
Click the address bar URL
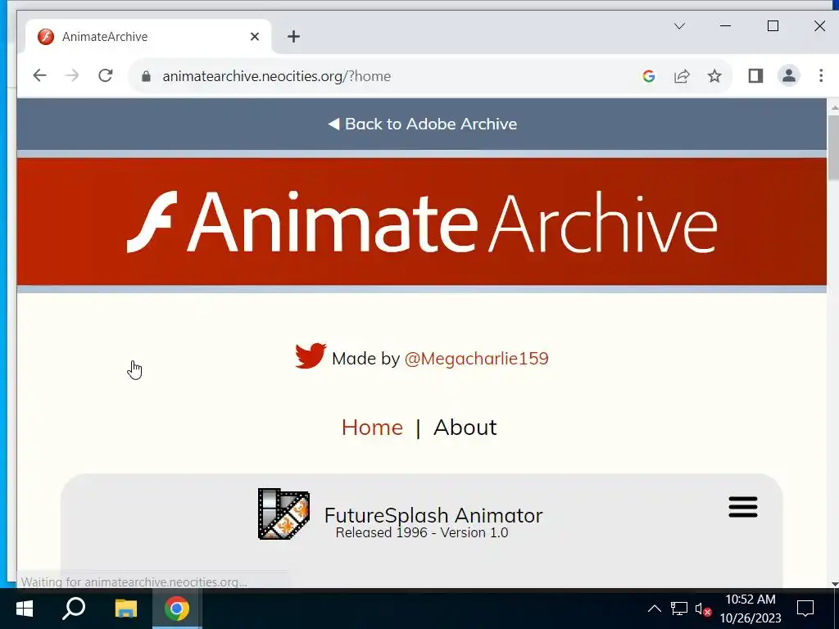(277, 76)
